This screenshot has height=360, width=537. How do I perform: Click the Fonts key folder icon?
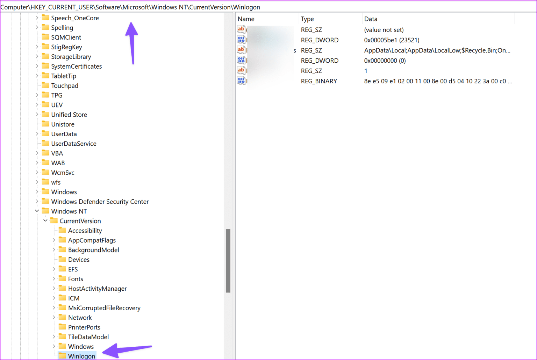(62, 279)
